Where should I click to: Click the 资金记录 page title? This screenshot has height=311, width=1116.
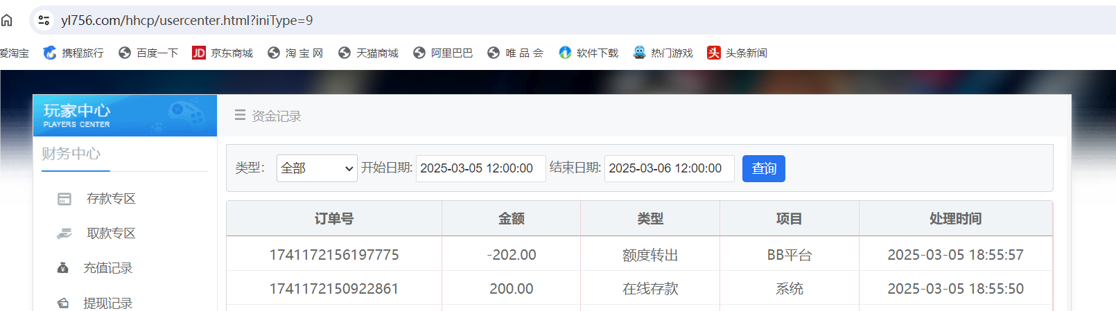tap(277, 116)
